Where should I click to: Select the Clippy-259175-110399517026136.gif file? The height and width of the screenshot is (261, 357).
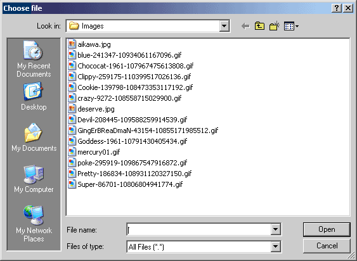(x=129, y=77)
